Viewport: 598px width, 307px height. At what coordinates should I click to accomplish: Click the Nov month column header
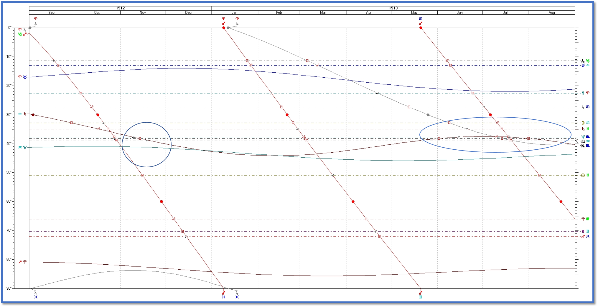143,13
